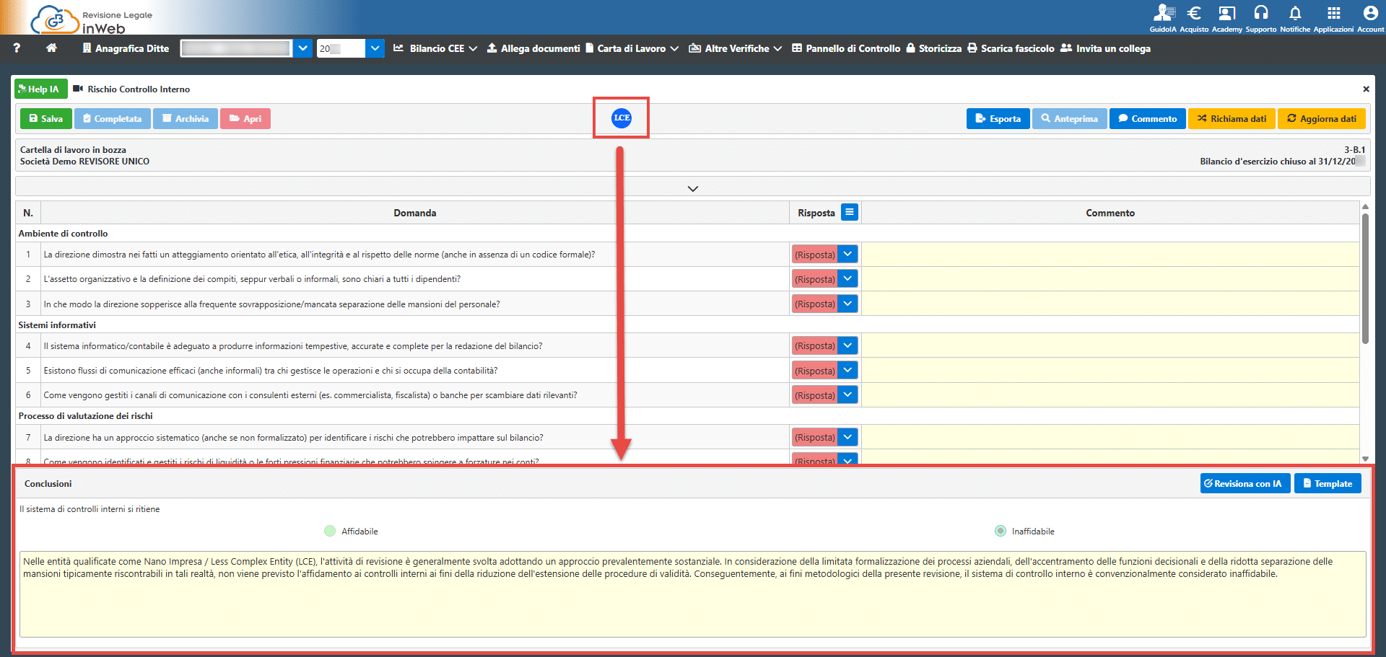Open the GuidoIA assistant icon

pos(1163,13)
